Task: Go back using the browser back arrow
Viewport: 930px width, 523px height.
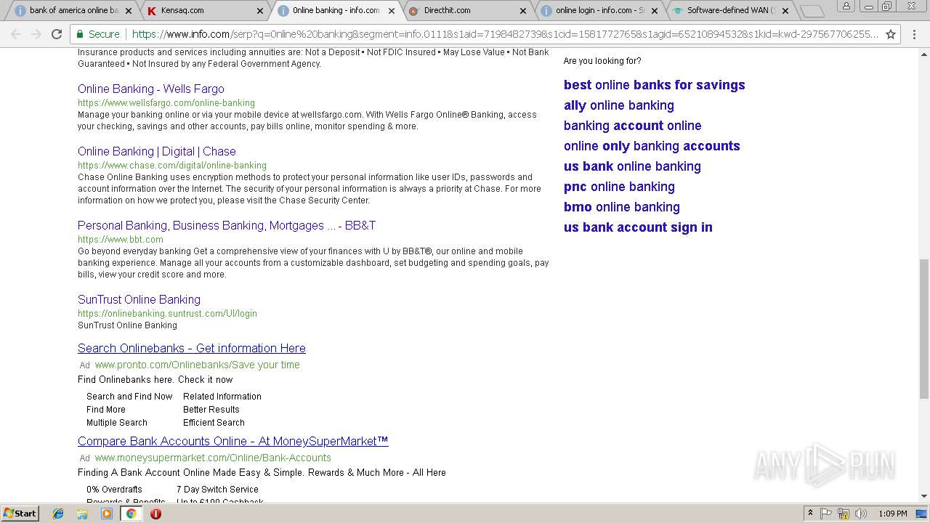Action: point(16,34)
